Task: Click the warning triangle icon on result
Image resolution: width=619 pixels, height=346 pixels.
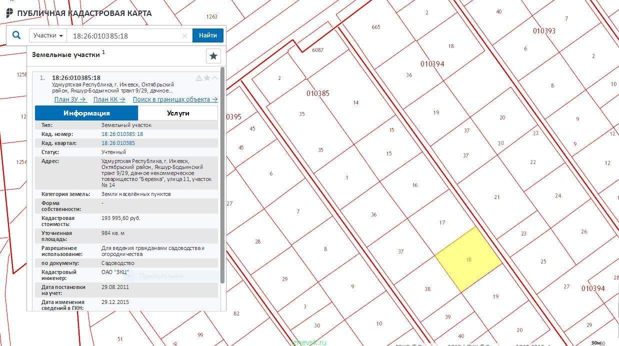Action: point(199,78)
